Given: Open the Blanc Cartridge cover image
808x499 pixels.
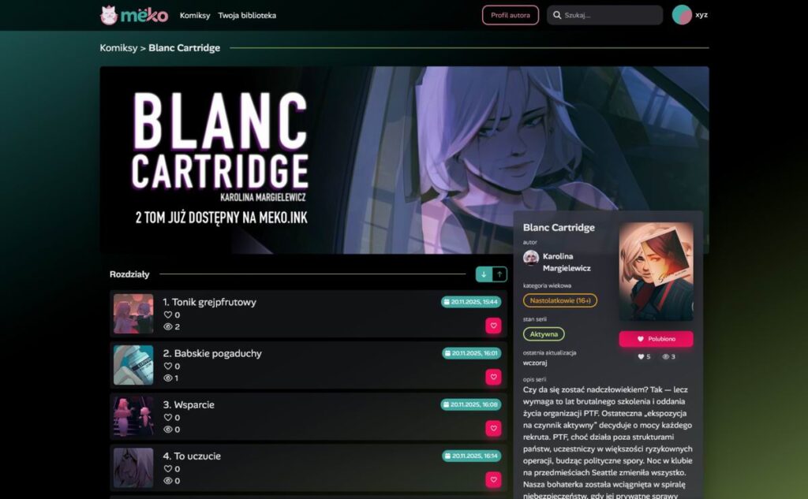Looking at the screenshot, I should coord(656,272).
